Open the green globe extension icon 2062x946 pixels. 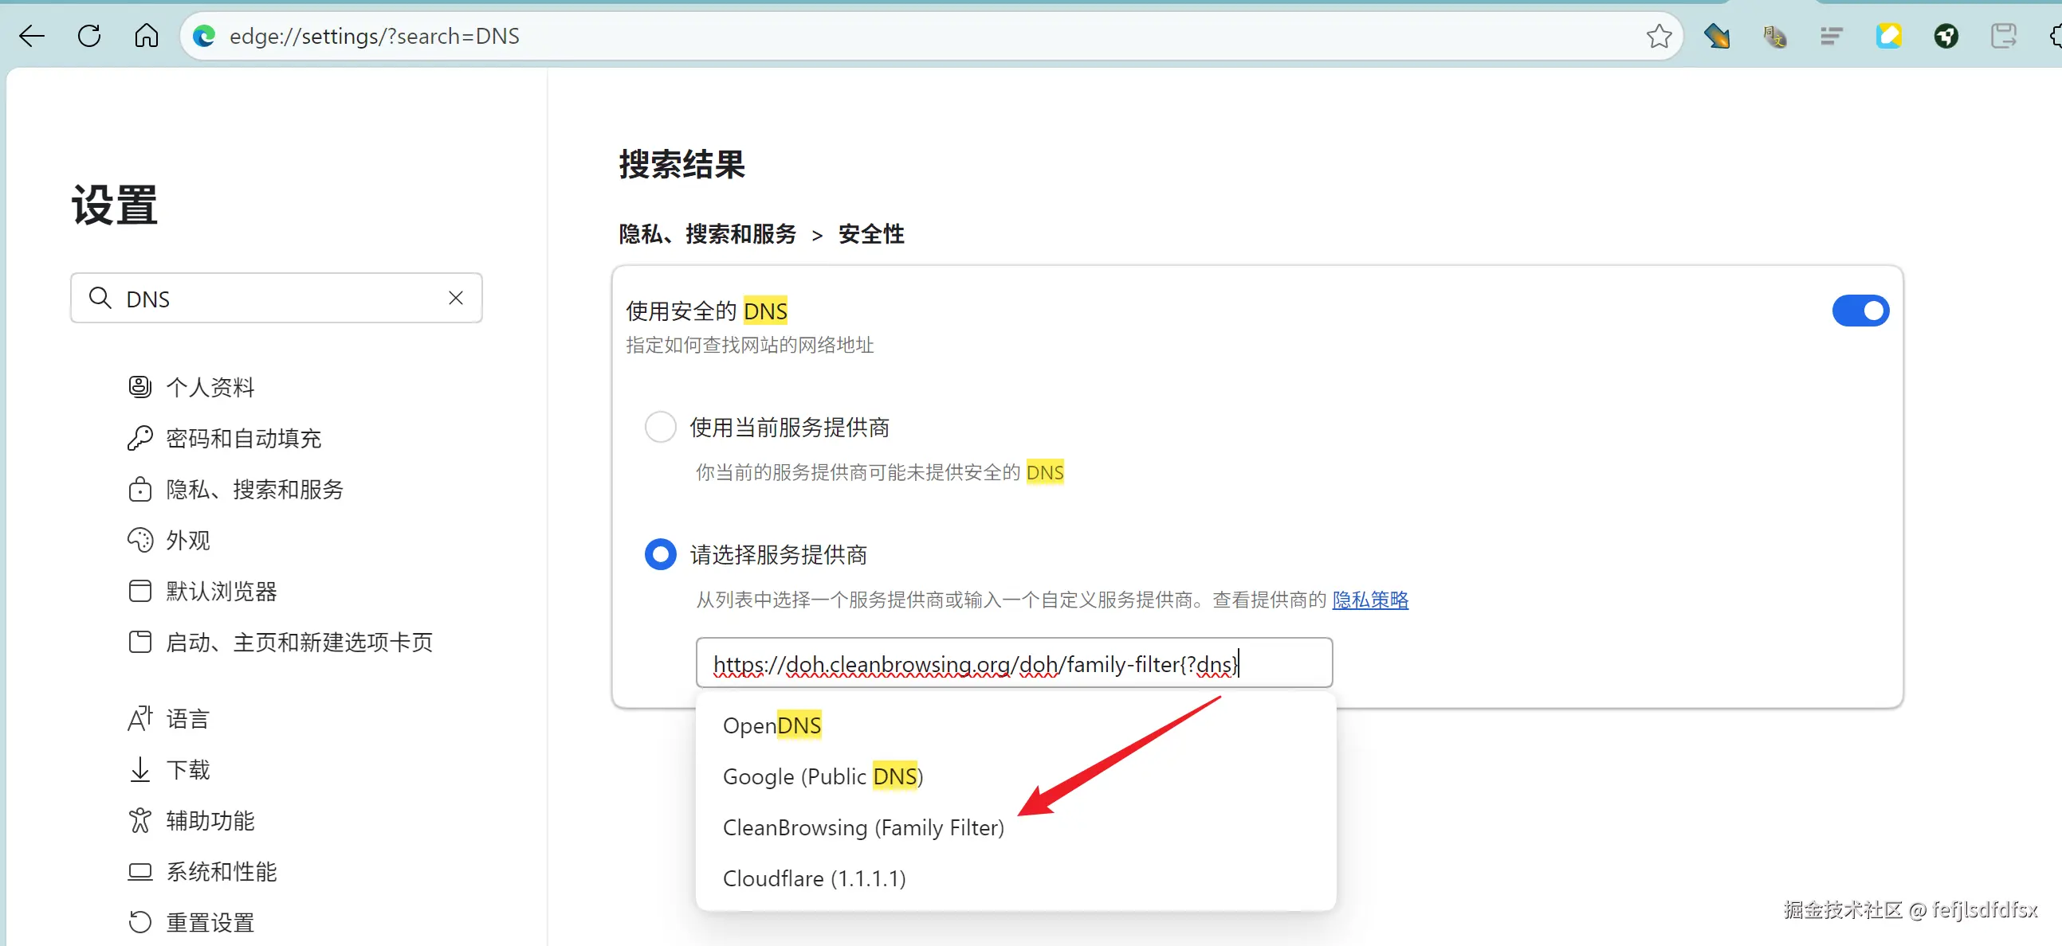(x=1946, y=36)
